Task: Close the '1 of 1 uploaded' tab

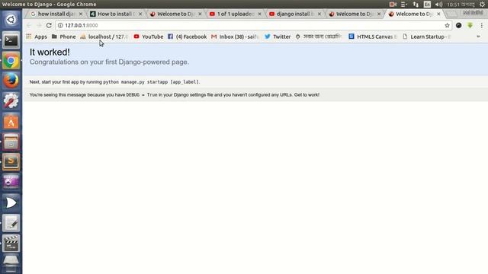Action: (x=260, y=14)
